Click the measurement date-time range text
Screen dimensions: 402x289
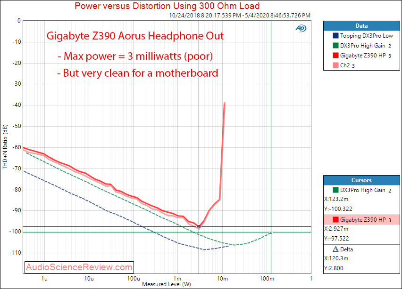click(x=240, y=16)
